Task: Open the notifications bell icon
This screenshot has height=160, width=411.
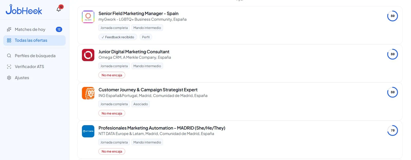Action: [59, 10]
